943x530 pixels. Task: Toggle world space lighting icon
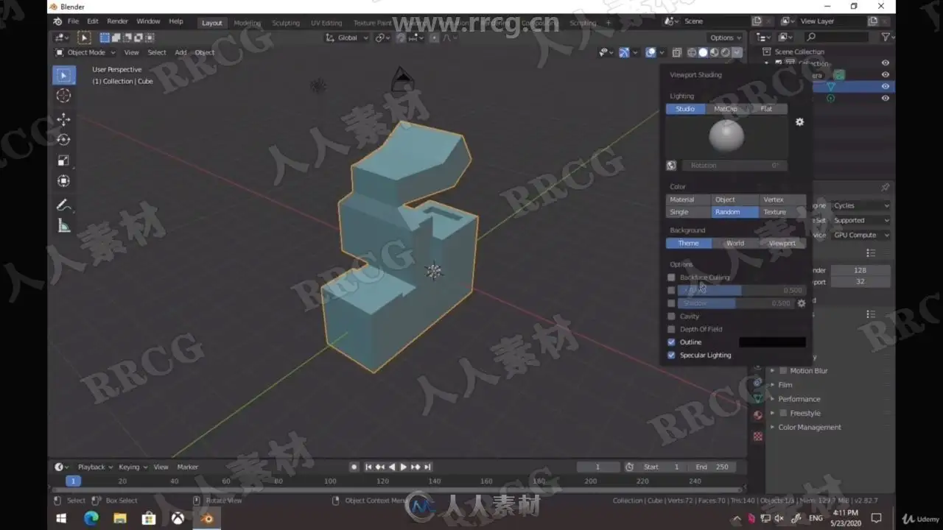[671, 166]
